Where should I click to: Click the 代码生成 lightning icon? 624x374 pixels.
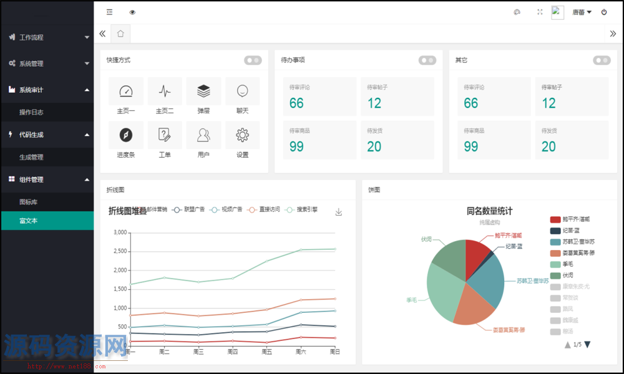coord(11,135)
